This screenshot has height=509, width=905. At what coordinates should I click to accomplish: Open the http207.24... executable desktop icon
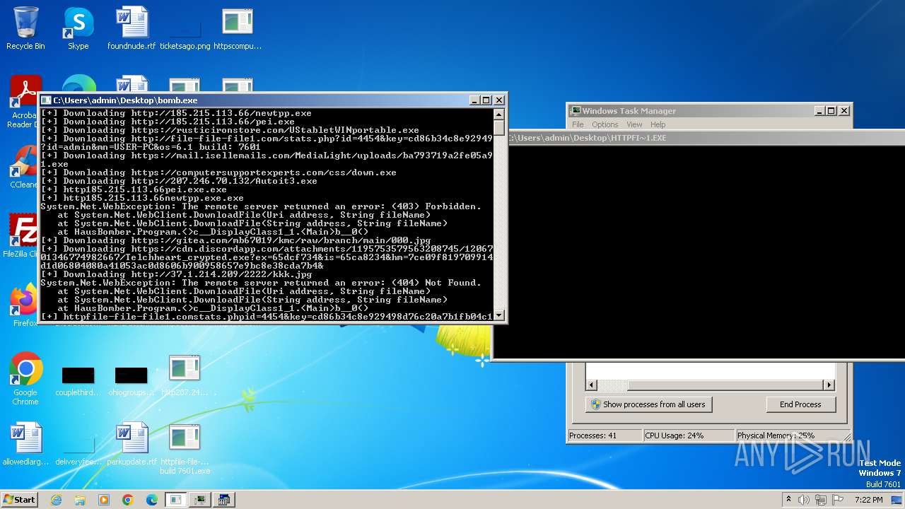pyautogui.click(x=185, y=375)
